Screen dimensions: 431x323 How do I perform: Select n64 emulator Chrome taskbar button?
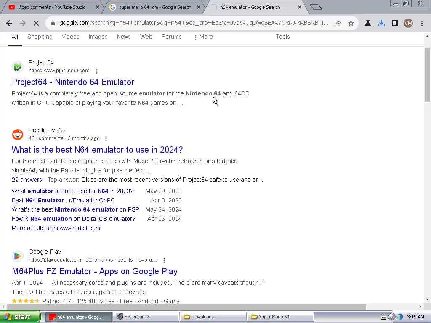coord(78,317)
